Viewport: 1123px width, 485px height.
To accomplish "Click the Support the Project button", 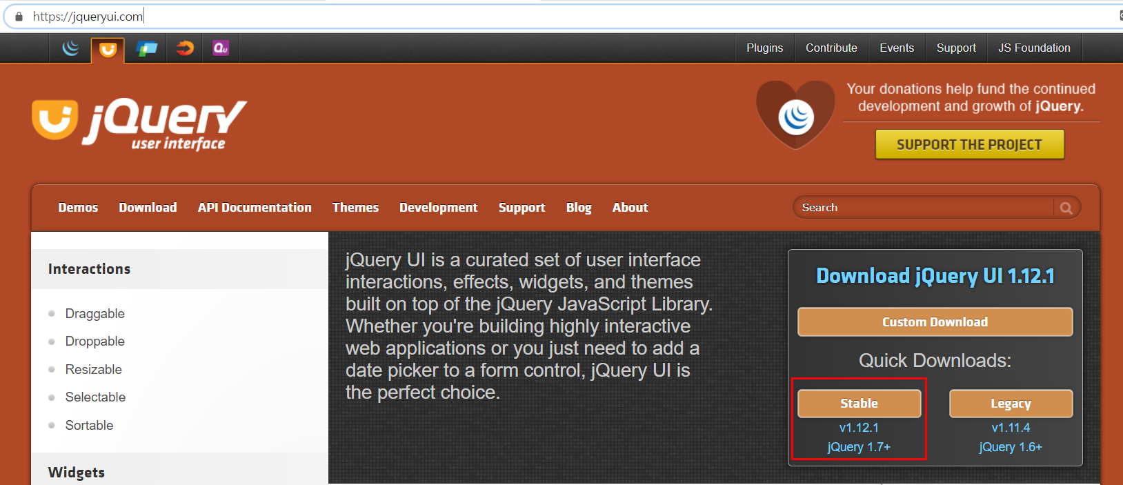I will [x=969, y=145].
